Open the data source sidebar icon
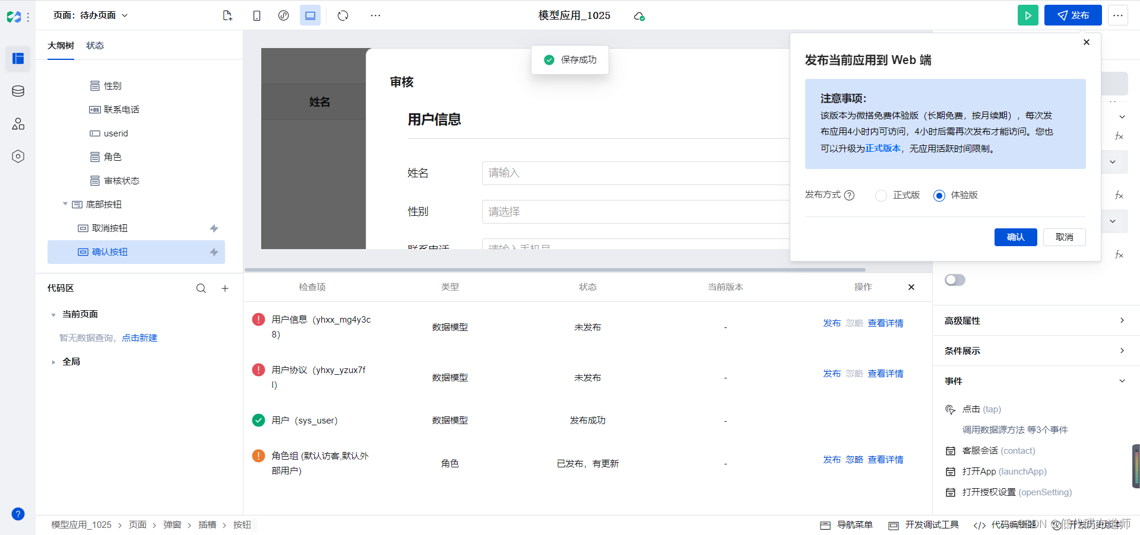 pos(18,91)
